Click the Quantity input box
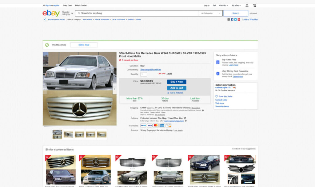 (x=143, y=74)
